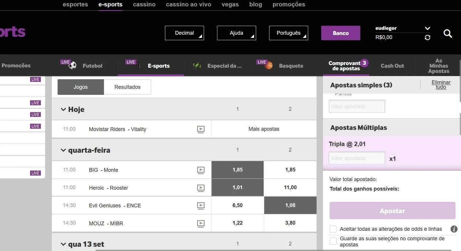The width and height of the screenshot is (461, 251).
Task: Open live stream icon for Movistar Riders - Vitality
Action: coord(201,129)
